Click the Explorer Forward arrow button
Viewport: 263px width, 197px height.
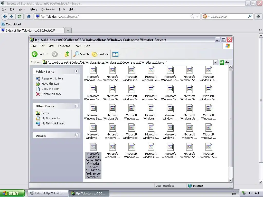[x=55, y=54]
